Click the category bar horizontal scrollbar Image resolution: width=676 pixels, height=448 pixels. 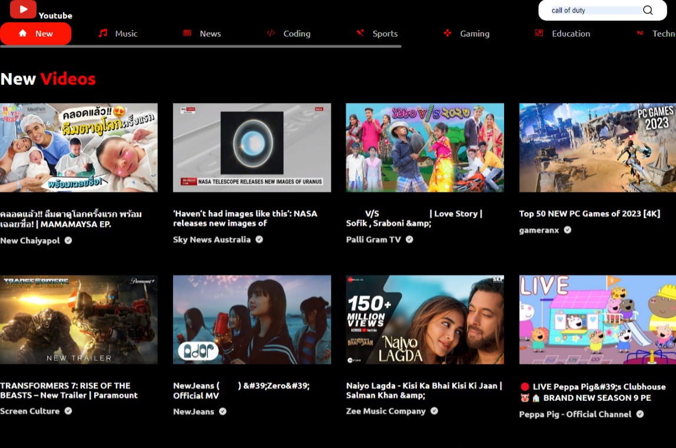tap(201, 46)
